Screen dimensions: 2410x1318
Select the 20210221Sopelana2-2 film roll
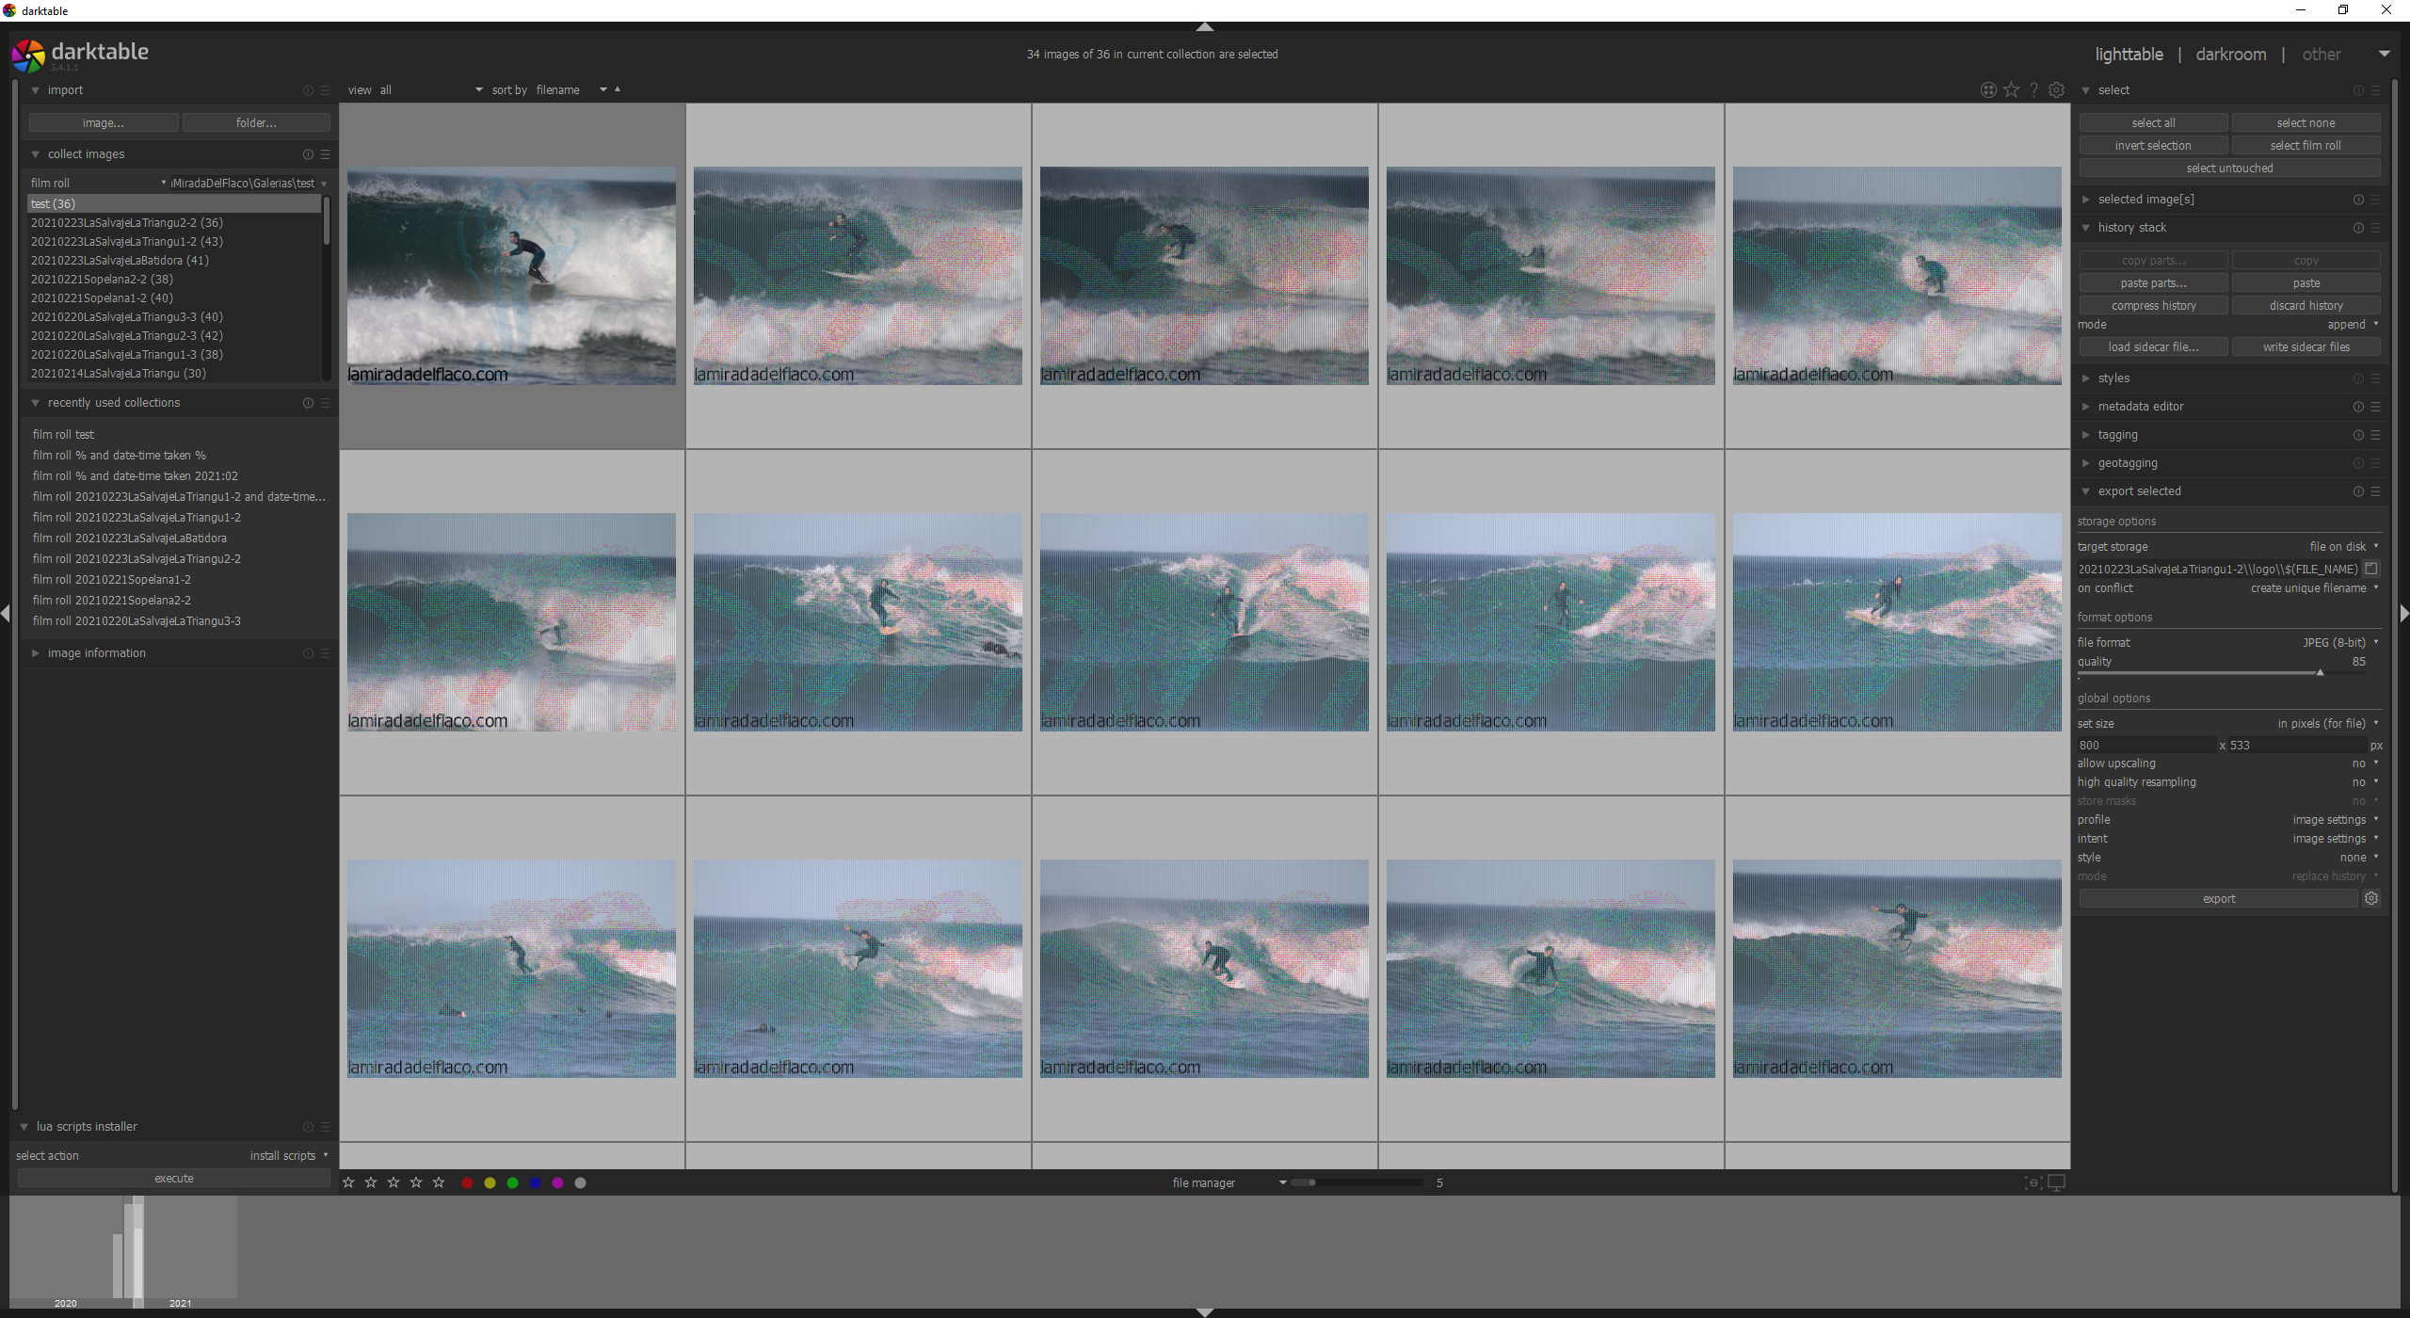pyautogui.click(x=102, y=279)
